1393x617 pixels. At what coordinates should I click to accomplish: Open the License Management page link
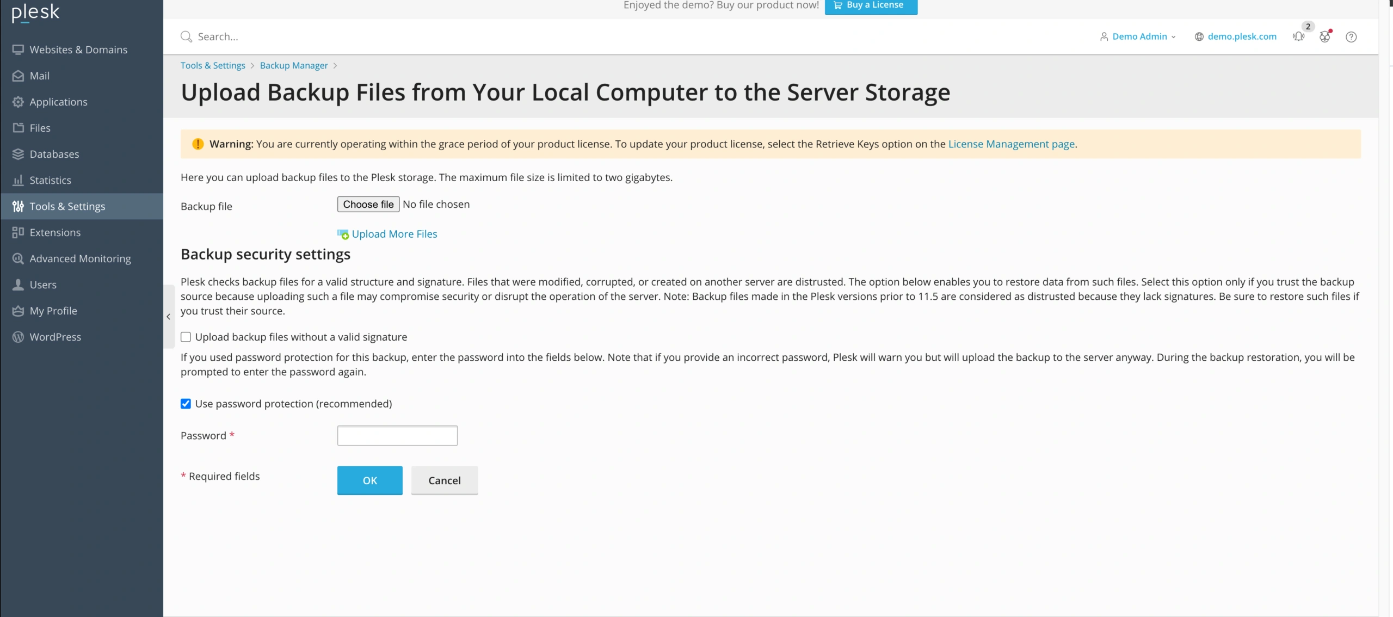pyautogui.click(x=1012, y=144)
